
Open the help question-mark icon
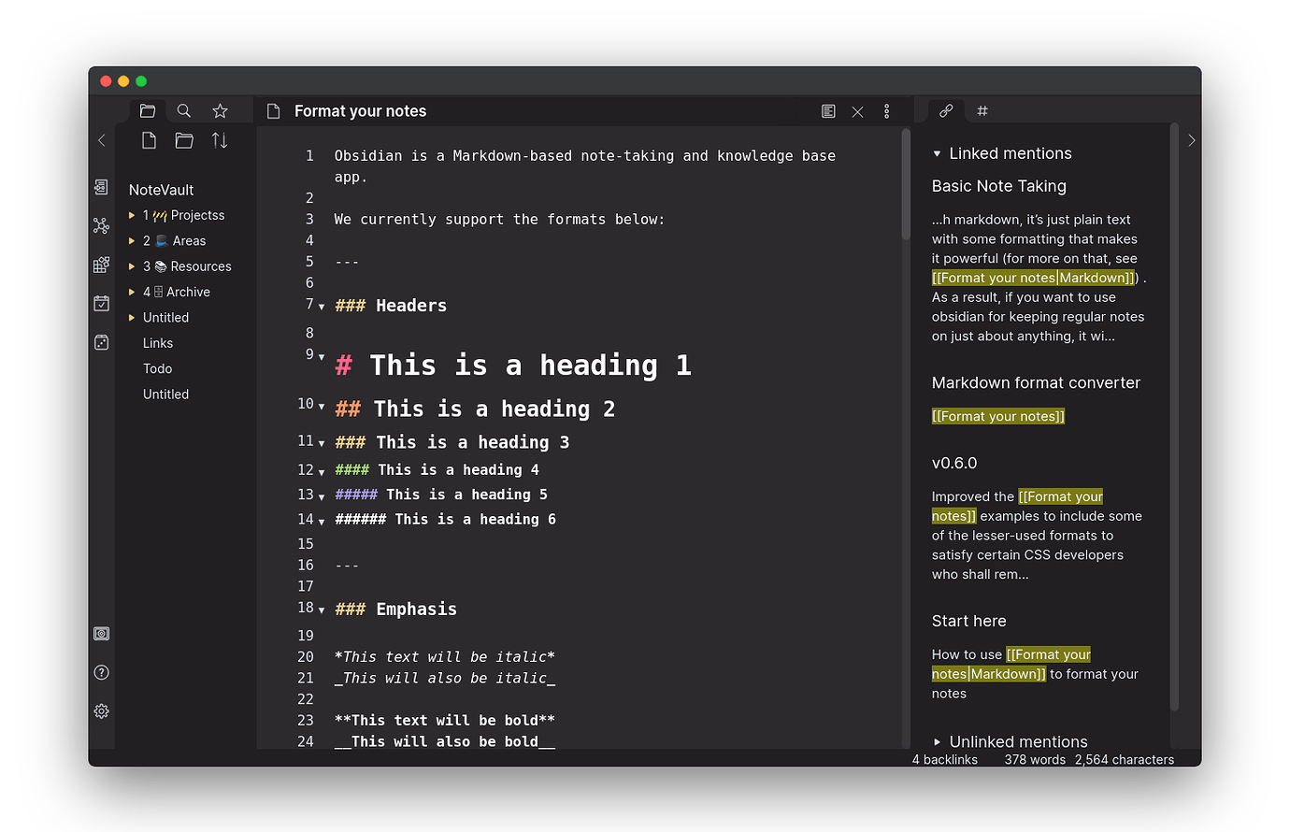[101, 672]
